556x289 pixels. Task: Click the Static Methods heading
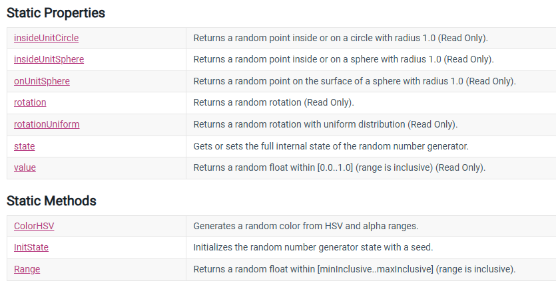(51, 201)
